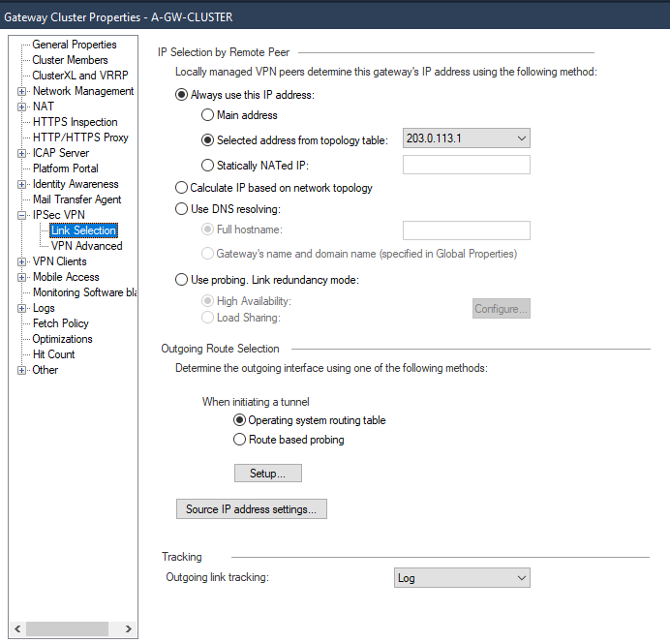The image size is (670, 643).
Task: Go to VPN Advanced settings
Action: [x=86, y=246]
